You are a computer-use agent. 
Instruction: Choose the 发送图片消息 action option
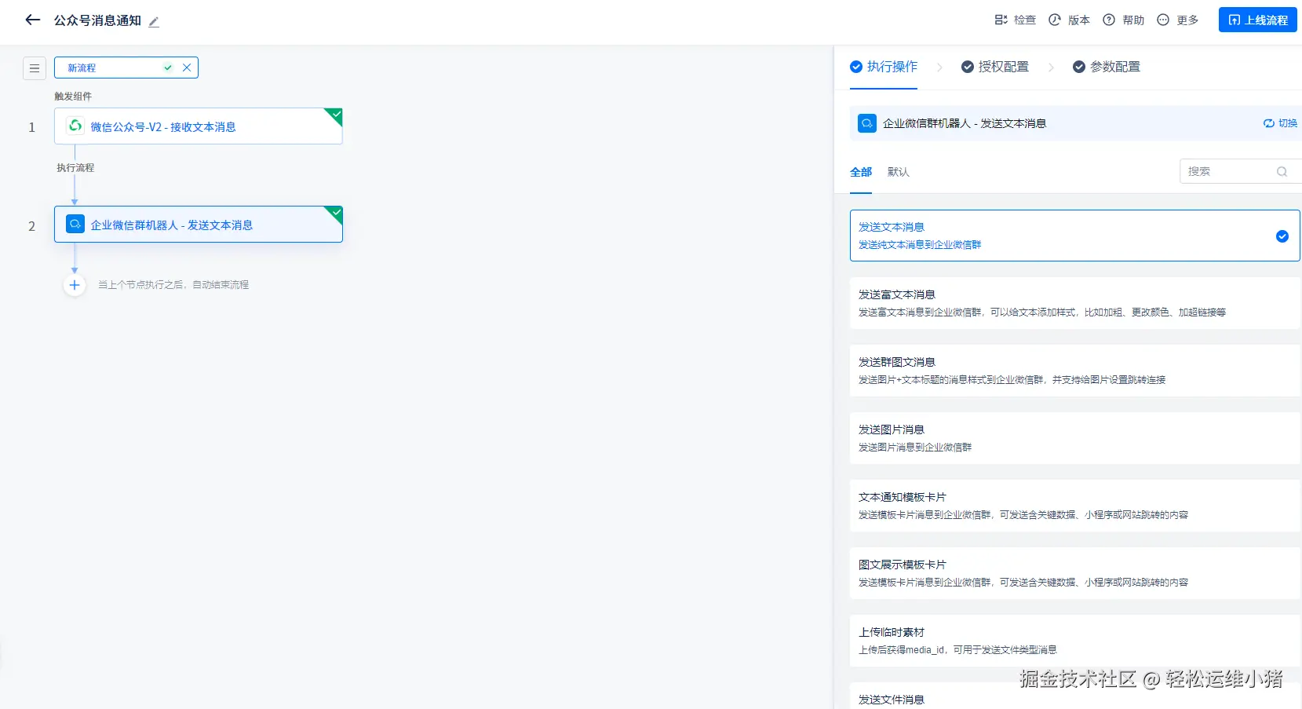pyautogui.click(x=1074, y=438)
